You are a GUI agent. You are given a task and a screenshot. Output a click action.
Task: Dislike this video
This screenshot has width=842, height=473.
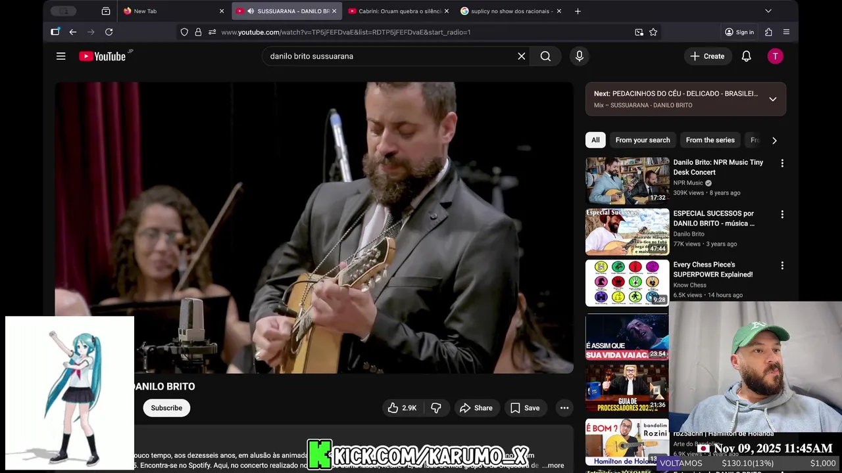point(436,408)
